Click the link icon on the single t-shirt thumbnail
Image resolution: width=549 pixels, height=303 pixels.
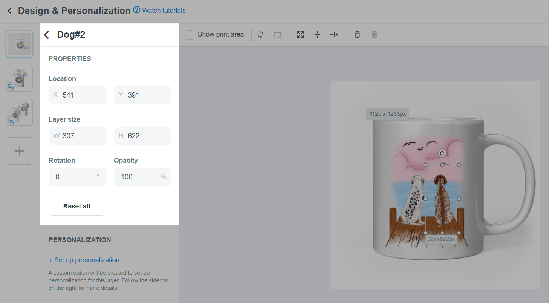[x=11, y=87]
